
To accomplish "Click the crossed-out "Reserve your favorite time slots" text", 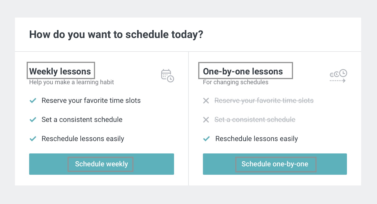I will point(264,101).
